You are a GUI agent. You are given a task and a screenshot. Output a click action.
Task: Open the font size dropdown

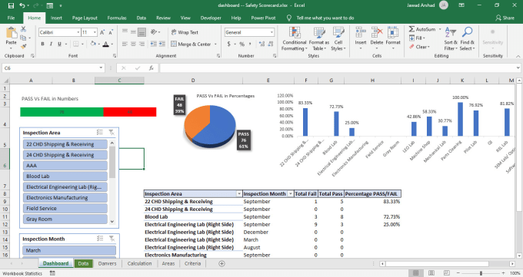95,32
